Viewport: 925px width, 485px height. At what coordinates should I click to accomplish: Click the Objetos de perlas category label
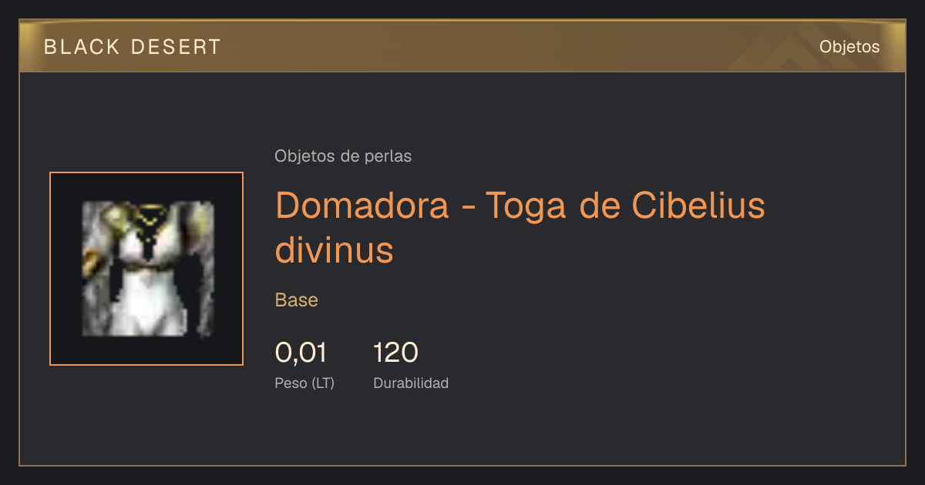coord(343,156)
